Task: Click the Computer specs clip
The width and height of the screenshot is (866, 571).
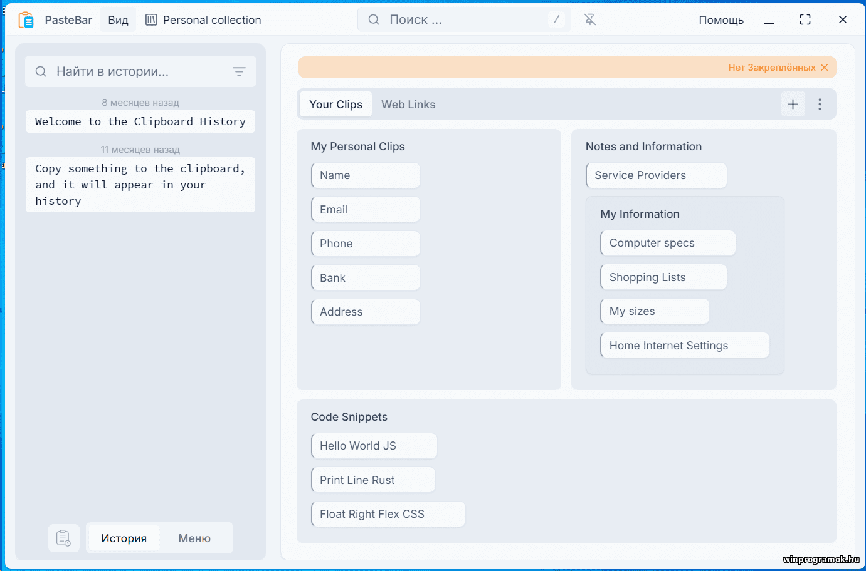Action: point(668,243)
